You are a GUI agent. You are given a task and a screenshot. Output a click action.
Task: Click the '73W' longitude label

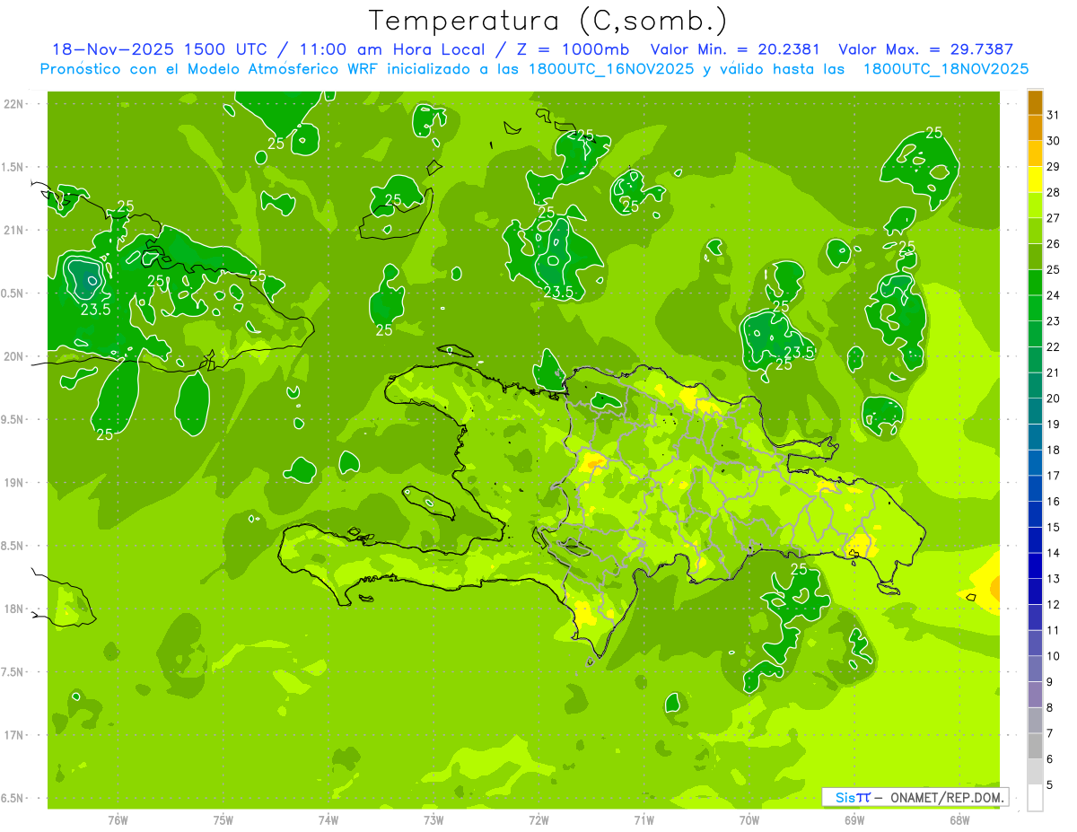click(x=433, y=819)
